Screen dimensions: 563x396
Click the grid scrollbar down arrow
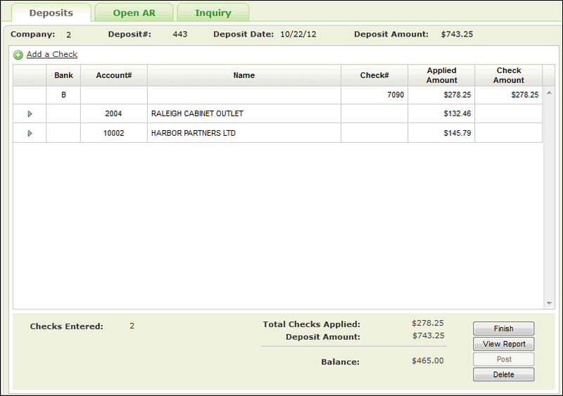click(549, 303)
